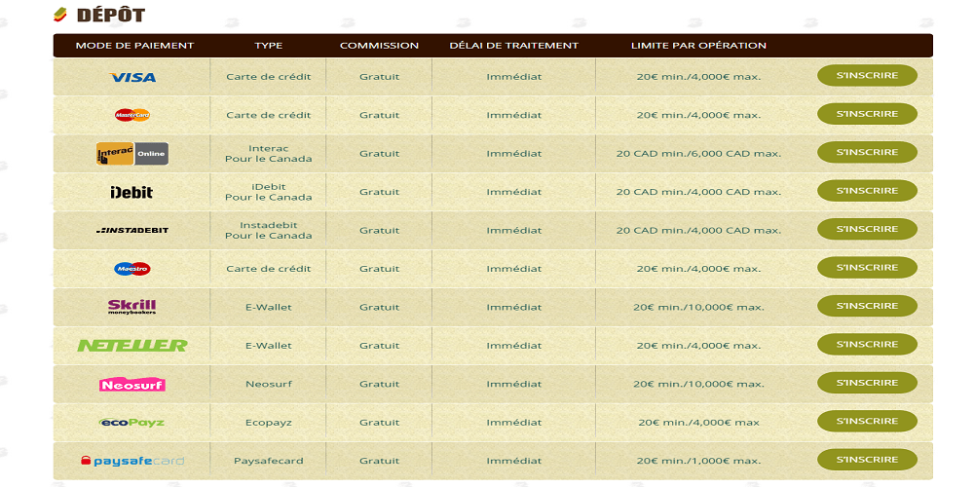The image size is (974, 487).
Task: Click the TYPE column header
Action: click(269, 46)
